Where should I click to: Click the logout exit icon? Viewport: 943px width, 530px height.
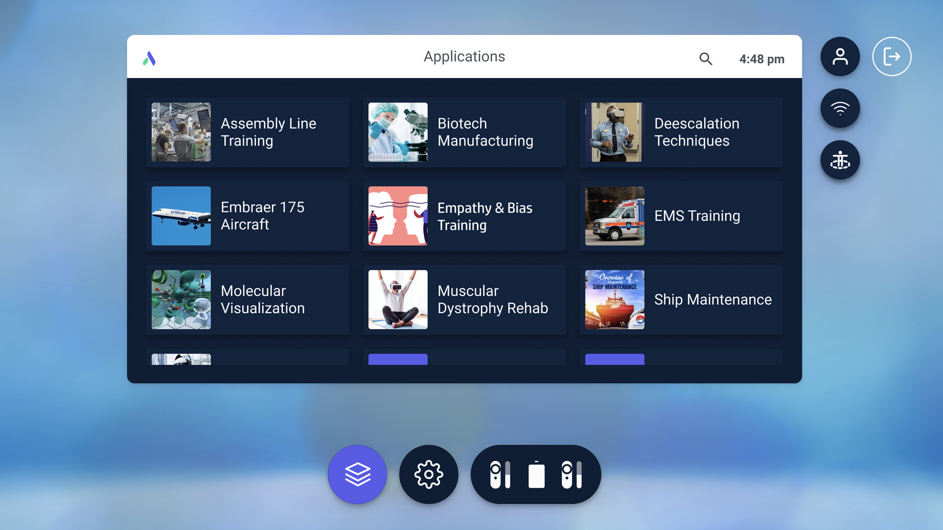(x=891, y=56)
